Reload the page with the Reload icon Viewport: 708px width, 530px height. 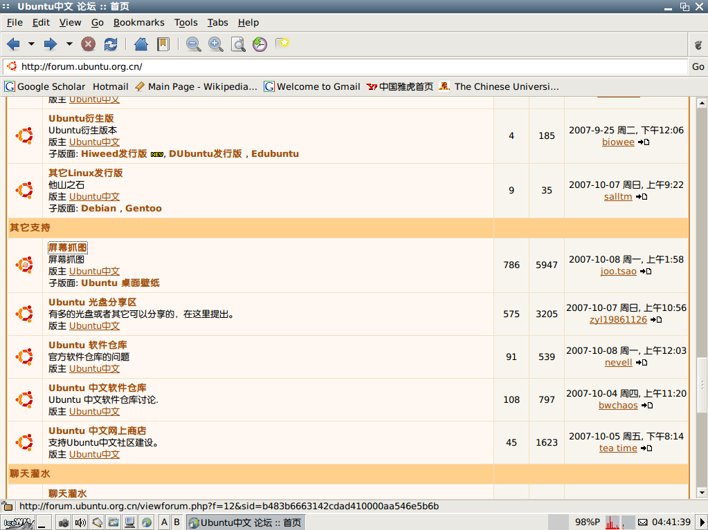111,44
